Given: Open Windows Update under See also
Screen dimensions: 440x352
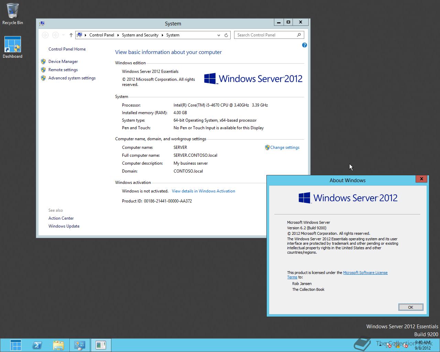Looking at the screenshot, I should 64,226.
